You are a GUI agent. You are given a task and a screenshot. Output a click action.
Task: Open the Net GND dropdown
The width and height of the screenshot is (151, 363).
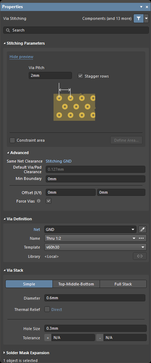(90, 229)
